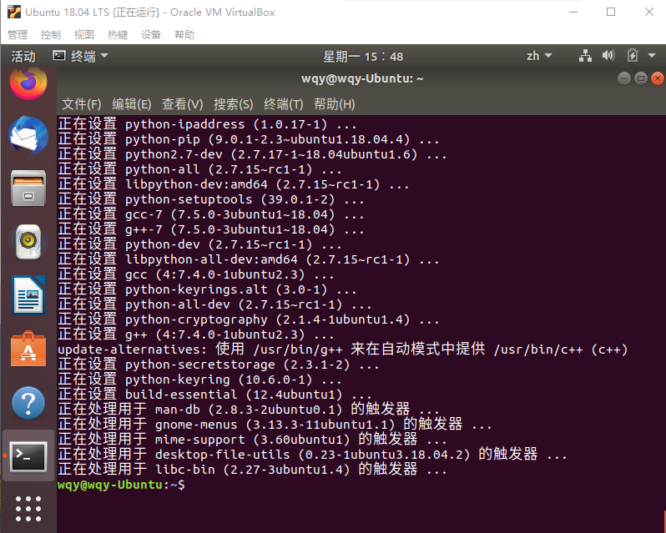Click the battery status icon

coord(633,56)
